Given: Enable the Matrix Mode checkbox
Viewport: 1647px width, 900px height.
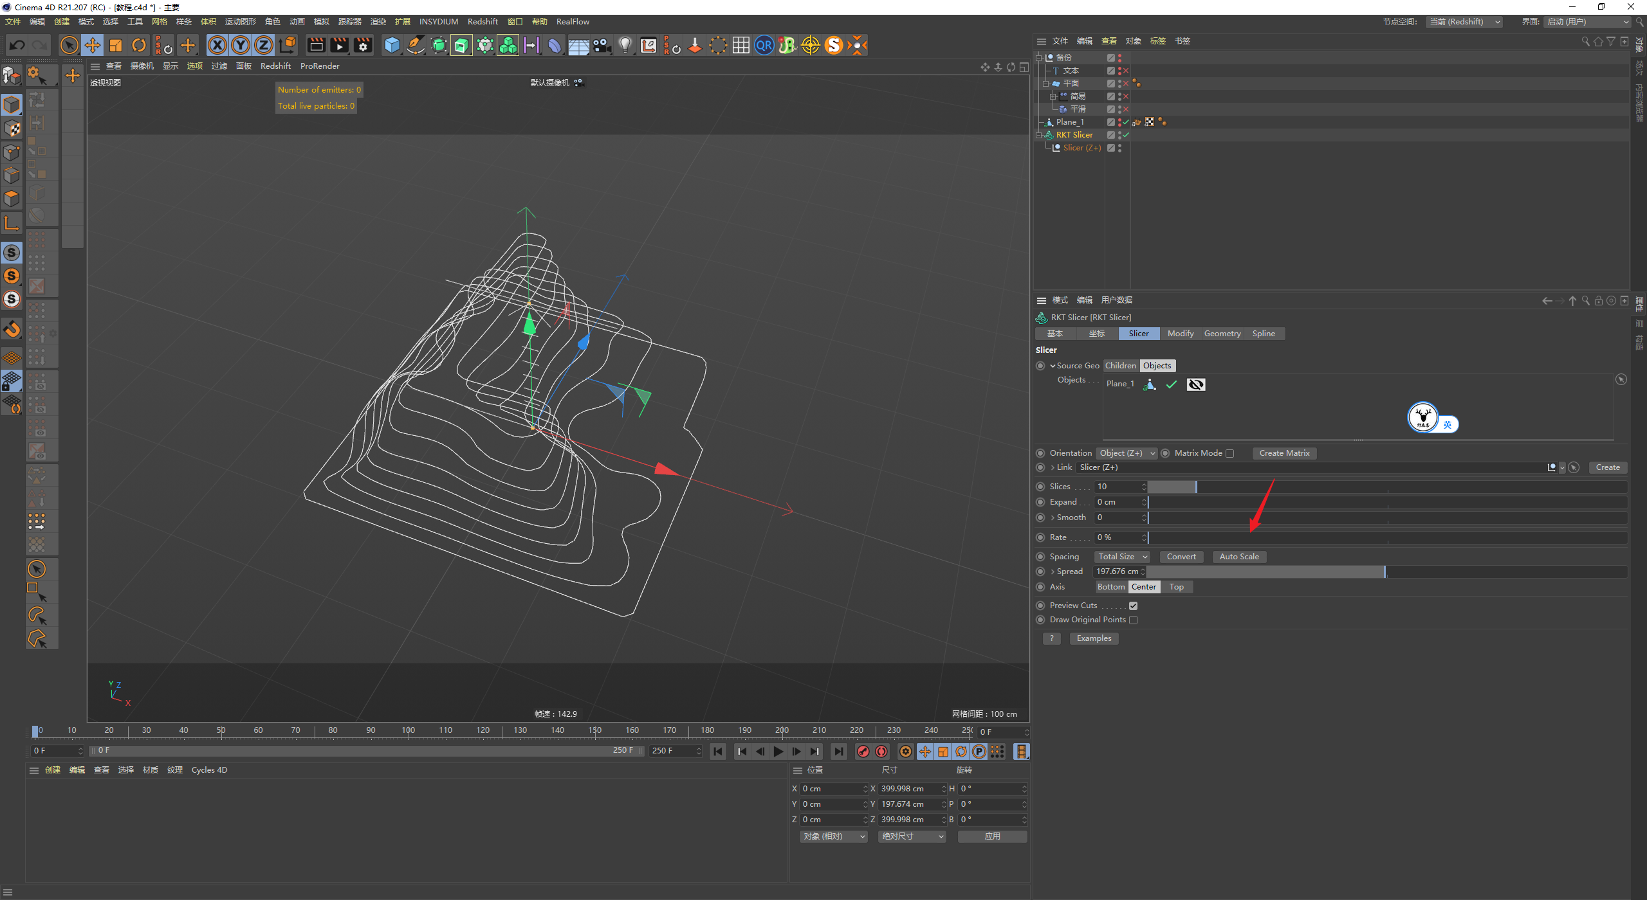Looking at the screenshot, I should click(x=1229, y=453).
